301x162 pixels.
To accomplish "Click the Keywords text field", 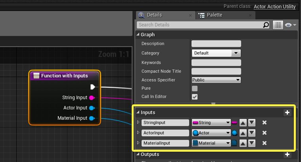I will pyautogui.click(x=216, y=62).
